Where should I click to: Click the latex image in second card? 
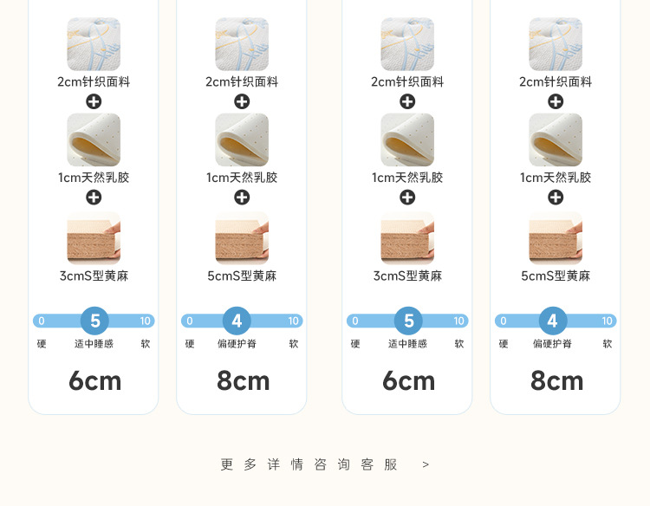click(242, 139)
